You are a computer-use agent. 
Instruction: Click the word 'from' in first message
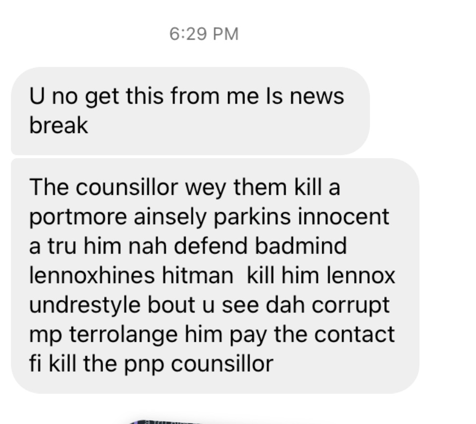coord(195,96)
